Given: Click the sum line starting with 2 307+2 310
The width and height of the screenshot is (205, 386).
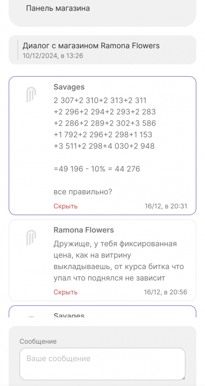Looking at the screenshot, I should coord(100,101).
